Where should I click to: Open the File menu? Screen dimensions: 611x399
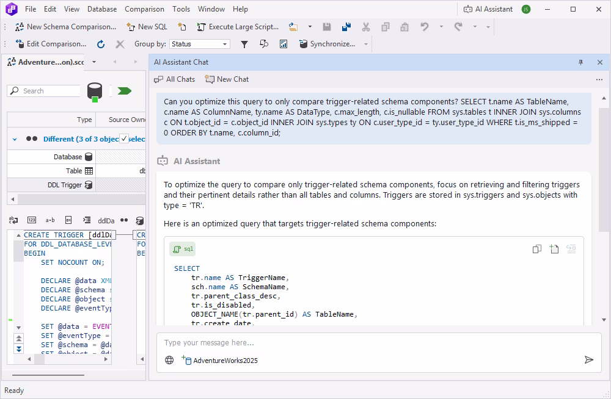pyautogui.click(x=31, y=9)
